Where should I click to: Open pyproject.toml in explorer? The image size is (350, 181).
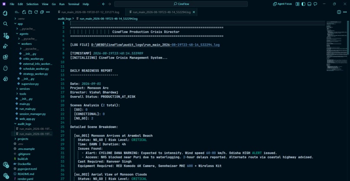[x=27, y=169]
